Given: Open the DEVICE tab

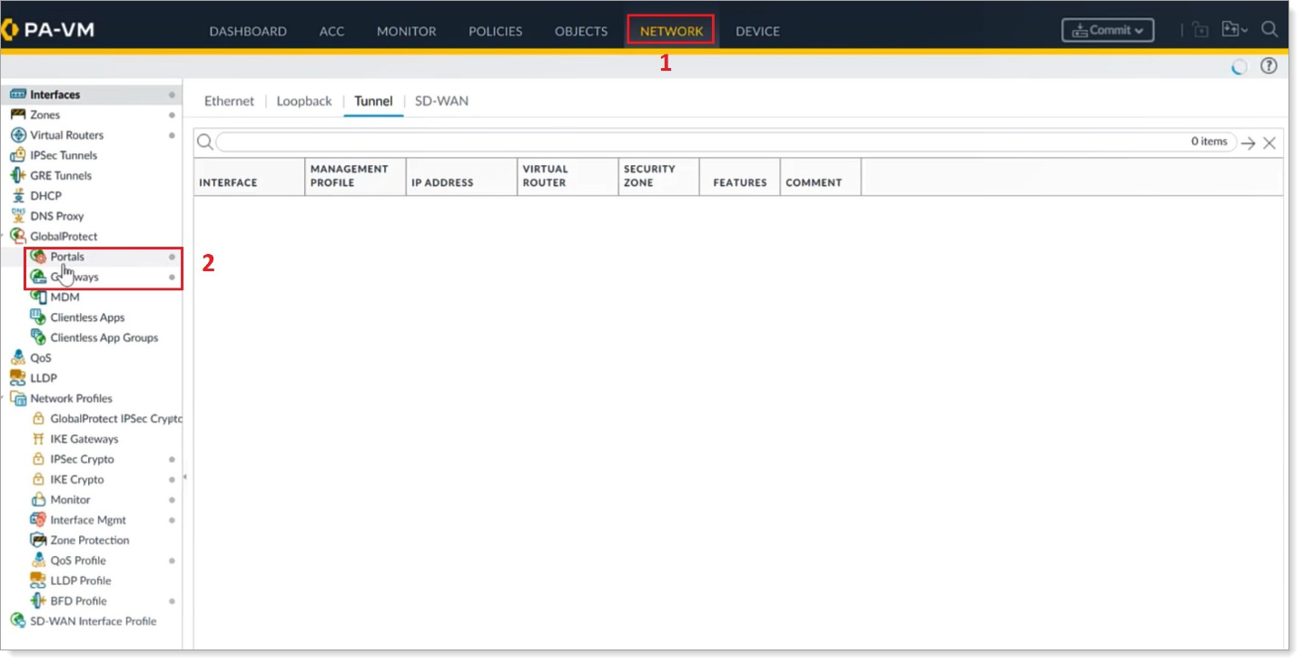Looking at the screenshot, I should click(x=757, y=31).
